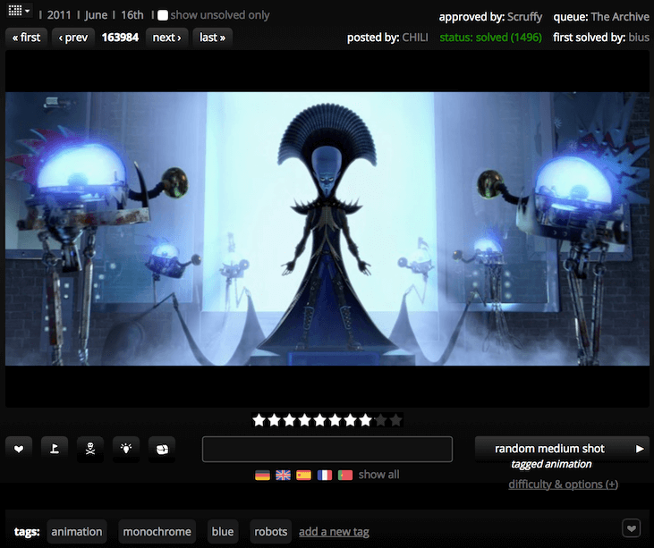Screen dimensions: 654x548
Task: Click the add a new tag link
Action: point(334,532)
